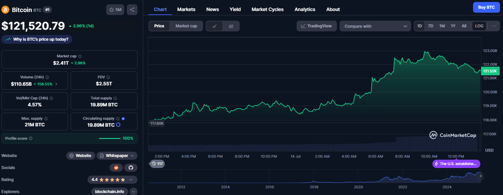
Task: Click the orange Bitcoin logo icon
Action: coord(5,10)
